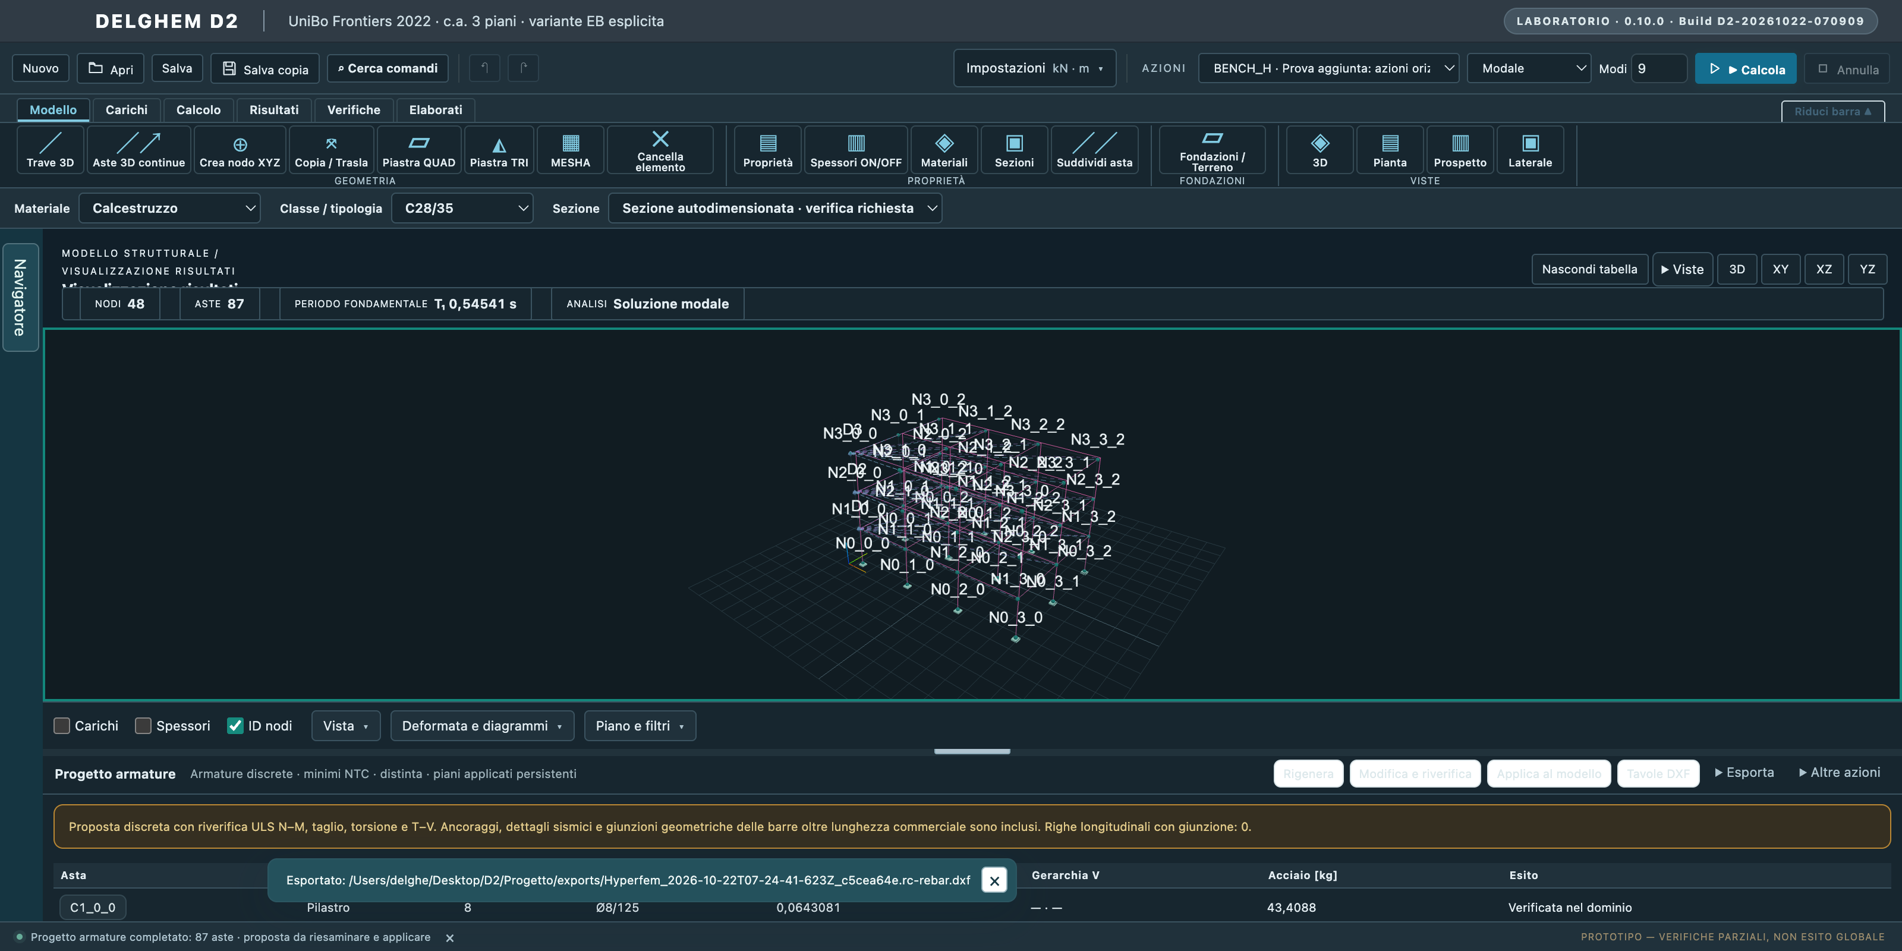1902x951 pixels.
Task: Open the Materiali tool
Action: coord(944,150)
